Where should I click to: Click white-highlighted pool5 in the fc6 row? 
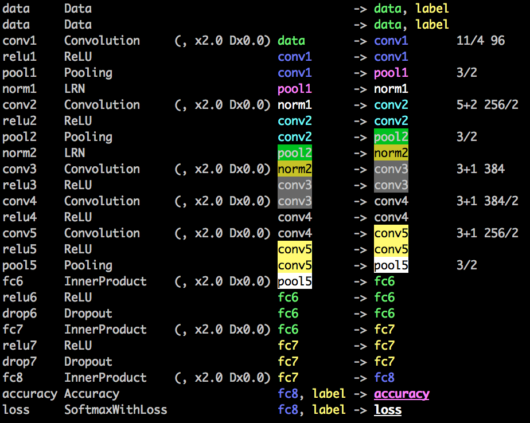(x=295, y=281)
